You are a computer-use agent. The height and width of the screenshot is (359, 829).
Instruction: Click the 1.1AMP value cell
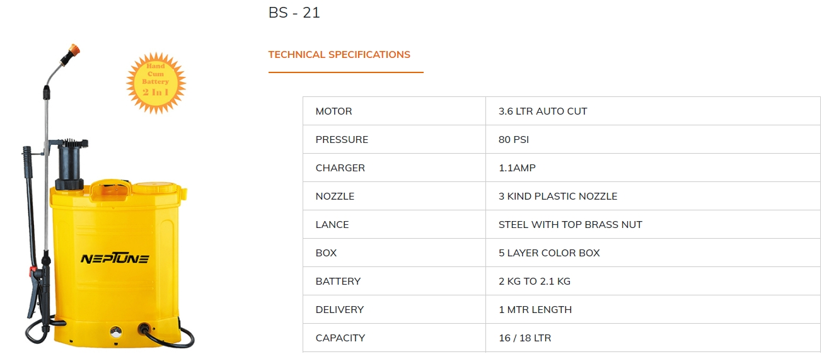click(517, 168)
